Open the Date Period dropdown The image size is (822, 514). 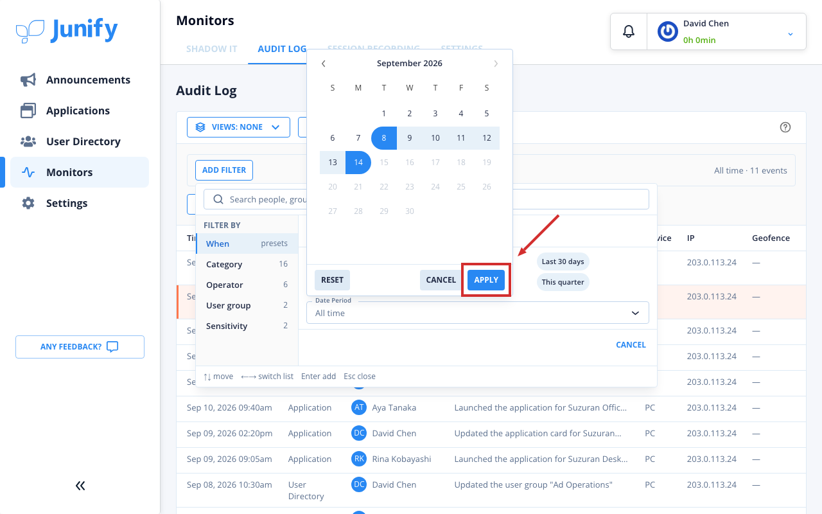coord(477,313)
